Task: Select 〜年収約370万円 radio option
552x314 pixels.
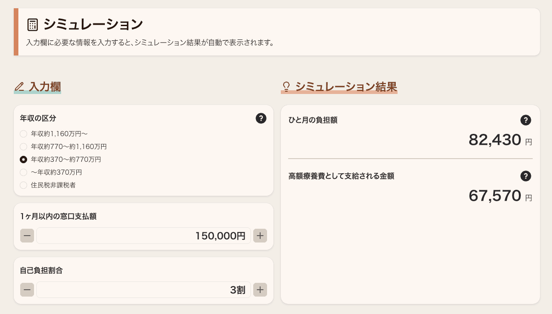Action: [23, 172]
